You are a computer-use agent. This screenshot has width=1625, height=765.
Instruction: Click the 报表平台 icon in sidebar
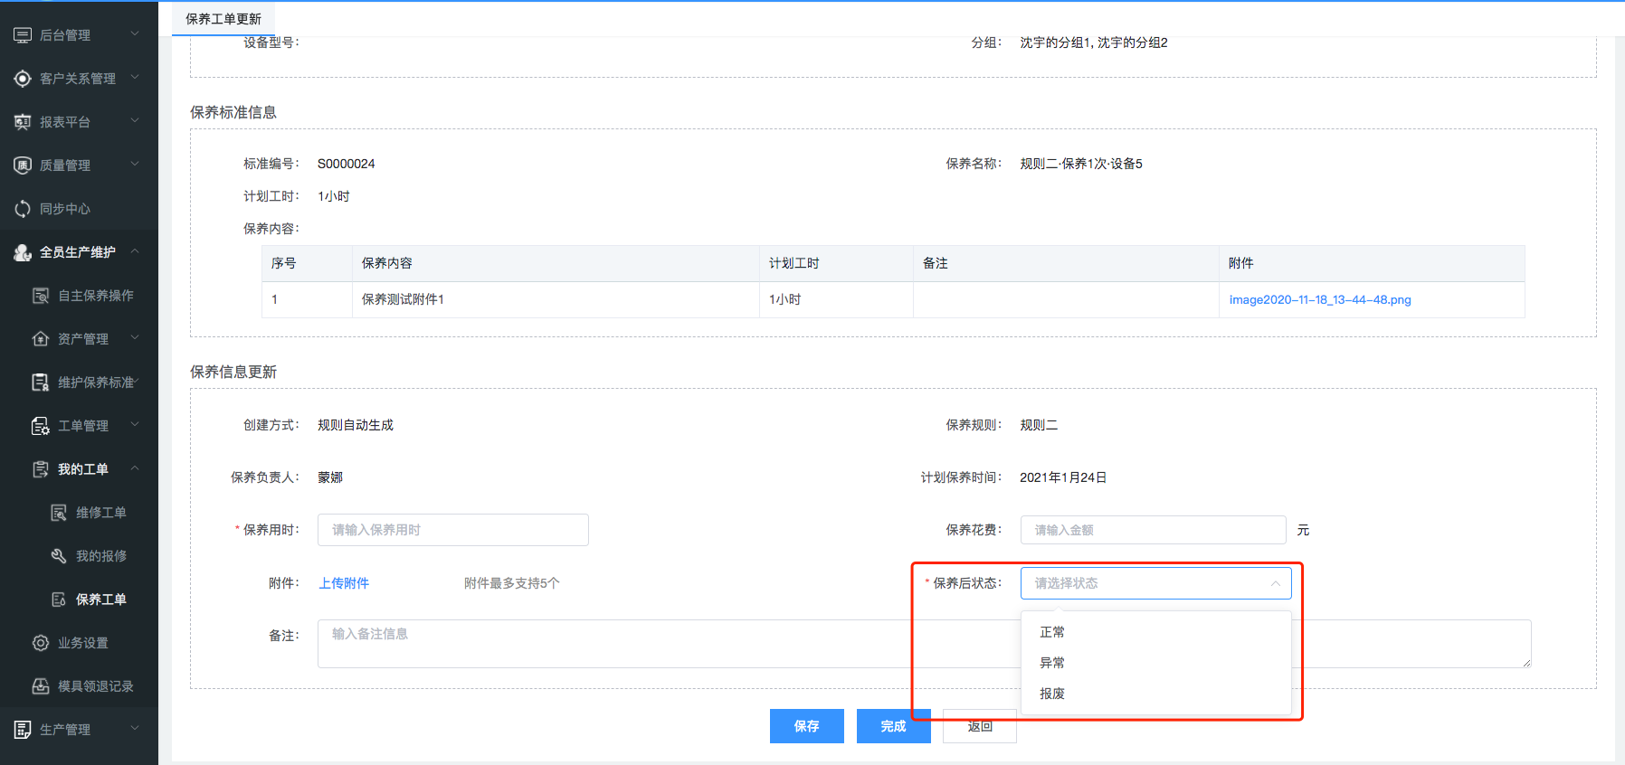click(x=23, y=122)
